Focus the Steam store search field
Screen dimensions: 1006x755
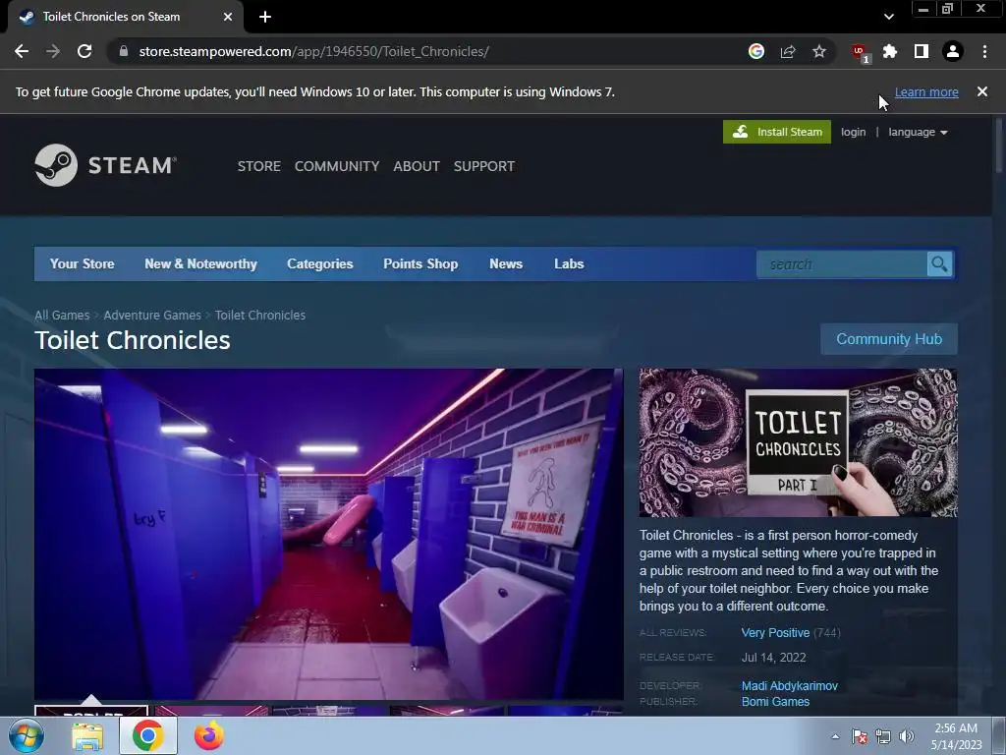[x=842, y=264]
